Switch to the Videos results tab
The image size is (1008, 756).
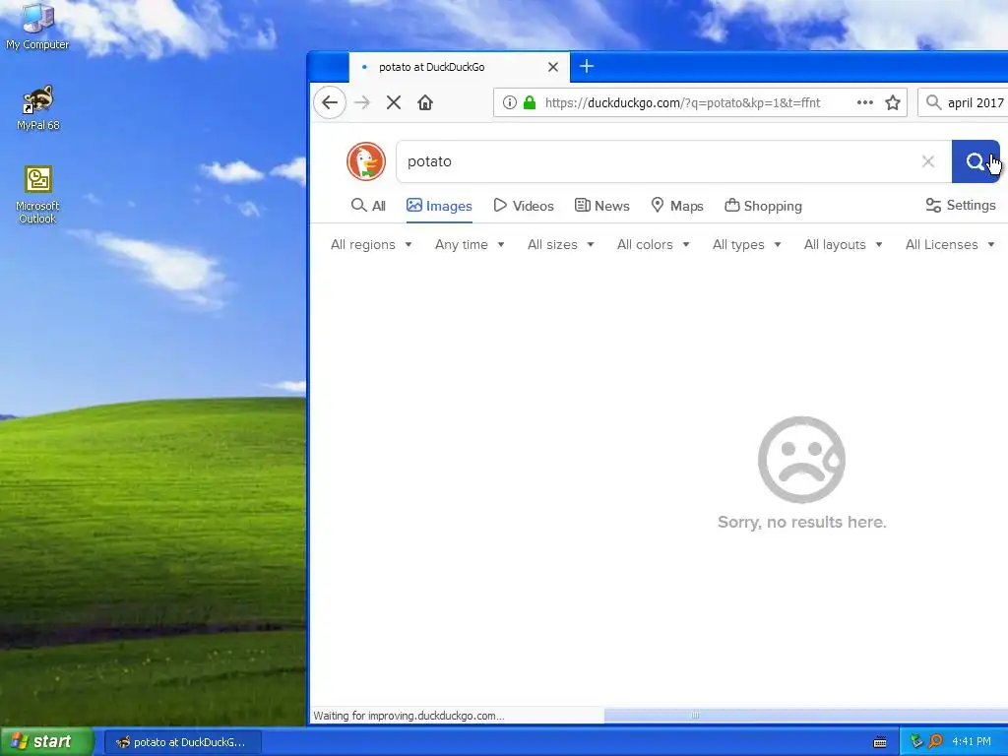click(524, 206)
